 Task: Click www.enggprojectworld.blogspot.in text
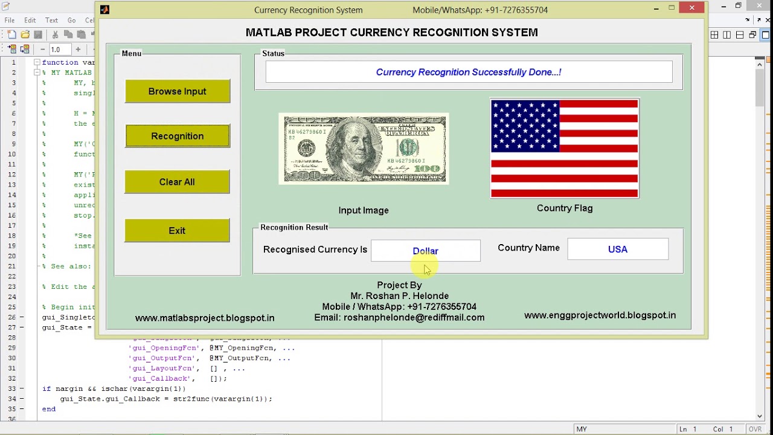coord(600,315)
